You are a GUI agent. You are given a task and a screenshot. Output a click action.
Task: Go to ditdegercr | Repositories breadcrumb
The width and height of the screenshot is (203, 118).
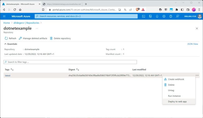(26, 23)
